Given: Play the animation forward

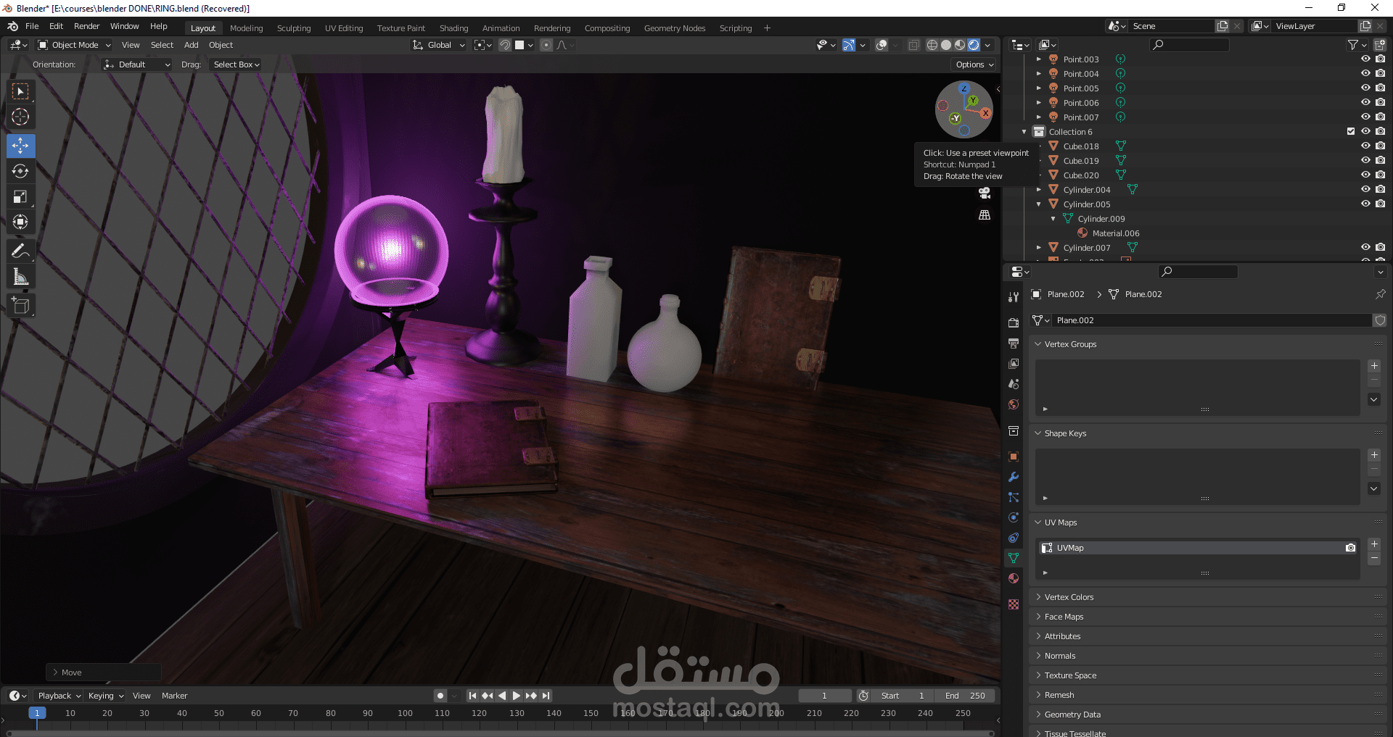Looking at the screenshot, I should tap(517, 696).
